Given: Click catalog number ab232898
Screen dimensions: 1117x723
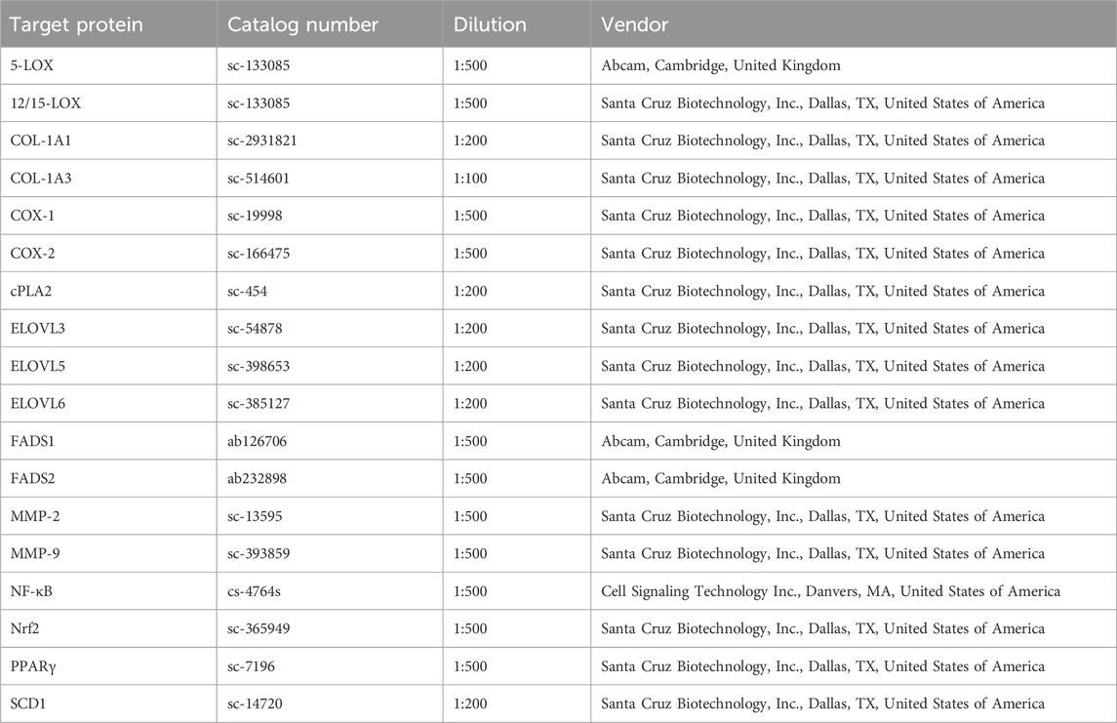Looking at the screenshot, I should [258, 478].
